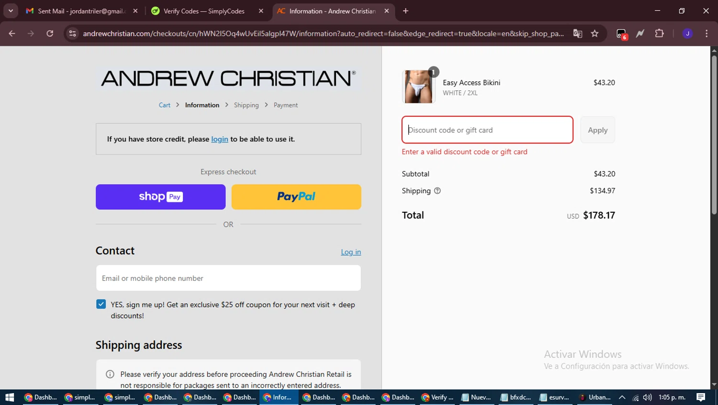Translate this page icon
Screen dimensions: 718x405
click(578, 33)
